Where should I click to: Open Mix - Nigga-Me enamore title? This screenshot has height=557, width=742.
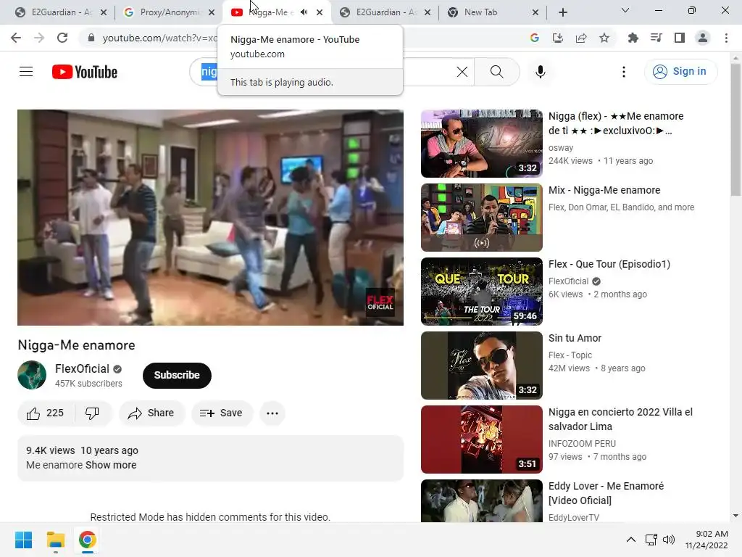coord(604,190)
